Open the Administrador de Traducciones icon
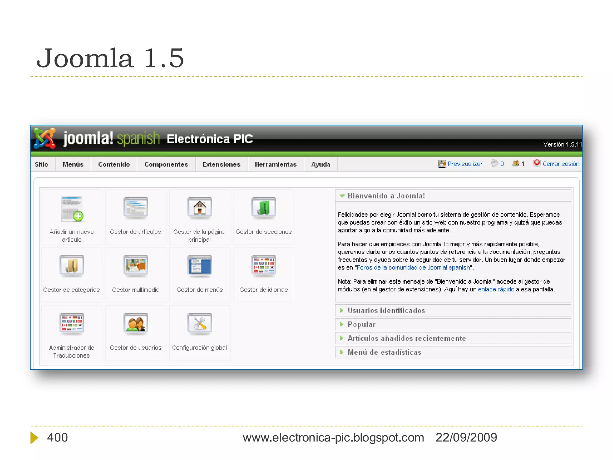 coord(72,323)
